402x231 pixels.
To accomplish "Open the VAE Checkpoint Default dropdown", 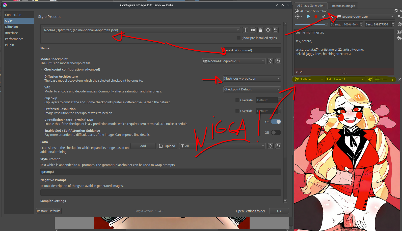I will click(252, 89).
